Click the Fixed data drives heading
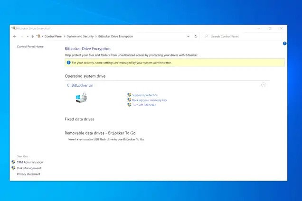 79,119
